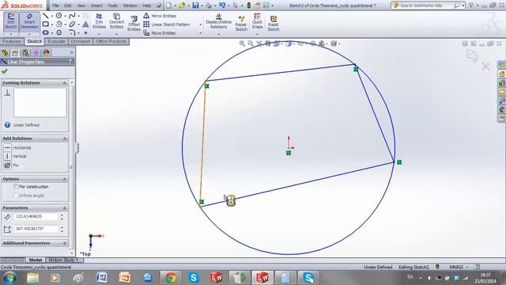The width and height of the screenshot is (506, 285).
Task: Click the green OK checkmark
Action: (x=5, y=71)
